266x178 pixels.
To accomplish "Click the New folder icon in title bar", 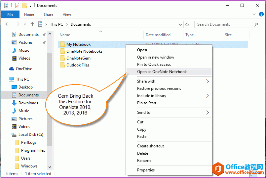I will [24, 6].
